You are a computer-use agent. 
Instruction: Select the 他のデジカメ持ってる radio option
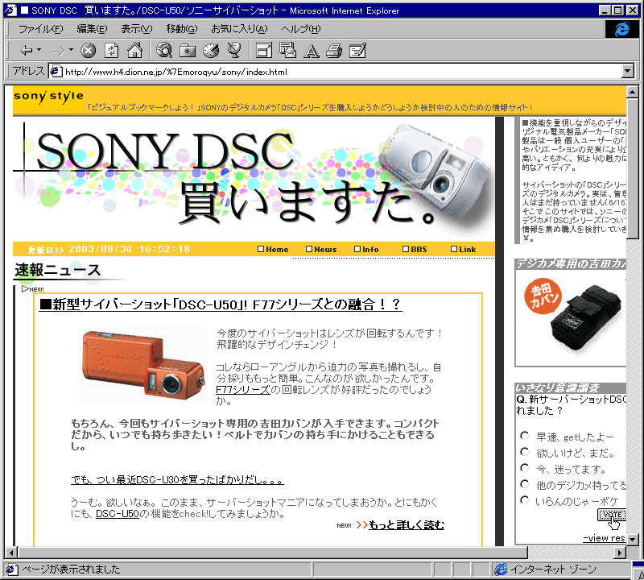tap(525, 484)
